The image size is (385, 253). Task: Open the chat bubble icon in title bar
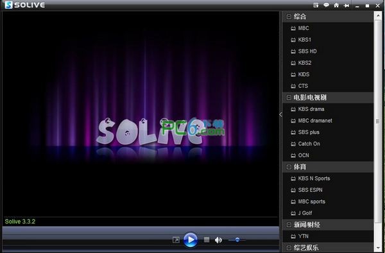pos(327,5)
